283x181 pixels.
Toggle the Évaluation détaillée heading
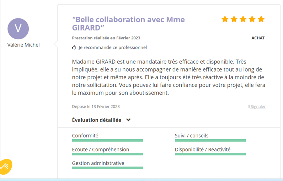[x=97, y=120]
